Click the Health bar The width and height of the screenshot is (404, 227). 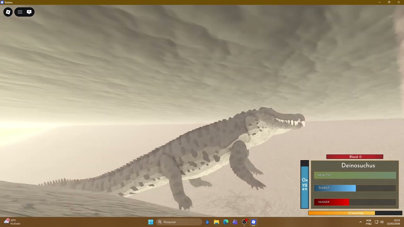[x=355, y=175]
